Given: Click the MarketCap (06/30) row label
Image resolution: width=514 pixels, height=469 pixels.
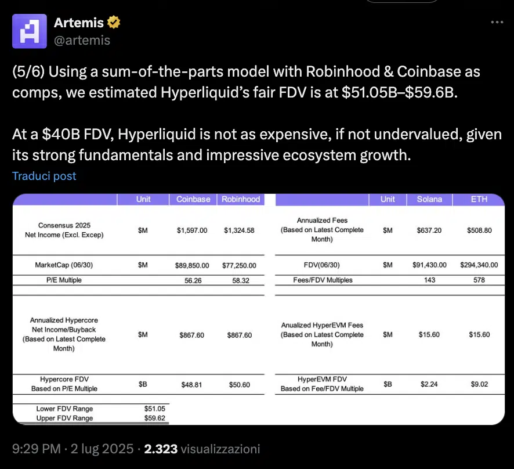Looking at the screenshot, I should [64, 265].
